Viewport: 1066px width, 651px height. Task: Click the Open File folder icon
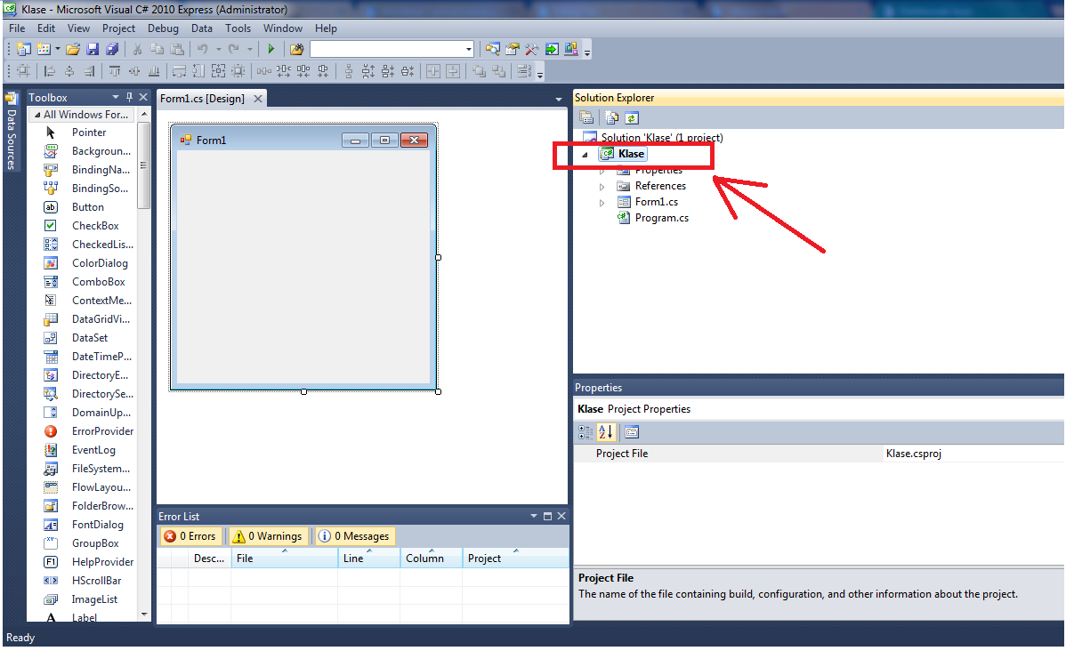pyautogui.click(x=74, y=49)
